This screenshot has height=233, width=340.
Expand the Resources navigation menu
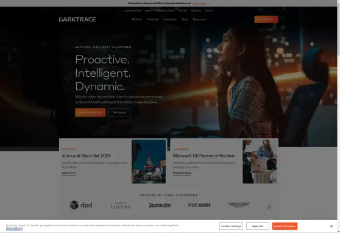coord(199,20)
